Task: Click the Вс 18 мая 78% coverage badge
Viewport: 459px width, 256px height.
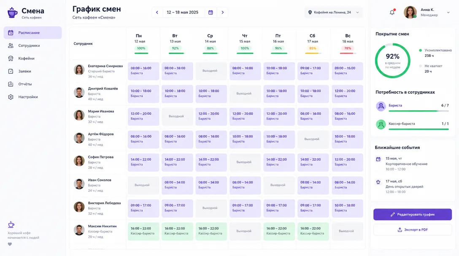Action: click(348, 48)
